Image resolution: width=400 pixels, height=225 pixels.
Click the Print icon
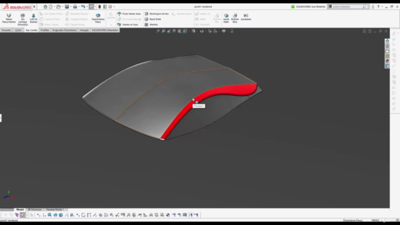(x=75, y=7)
